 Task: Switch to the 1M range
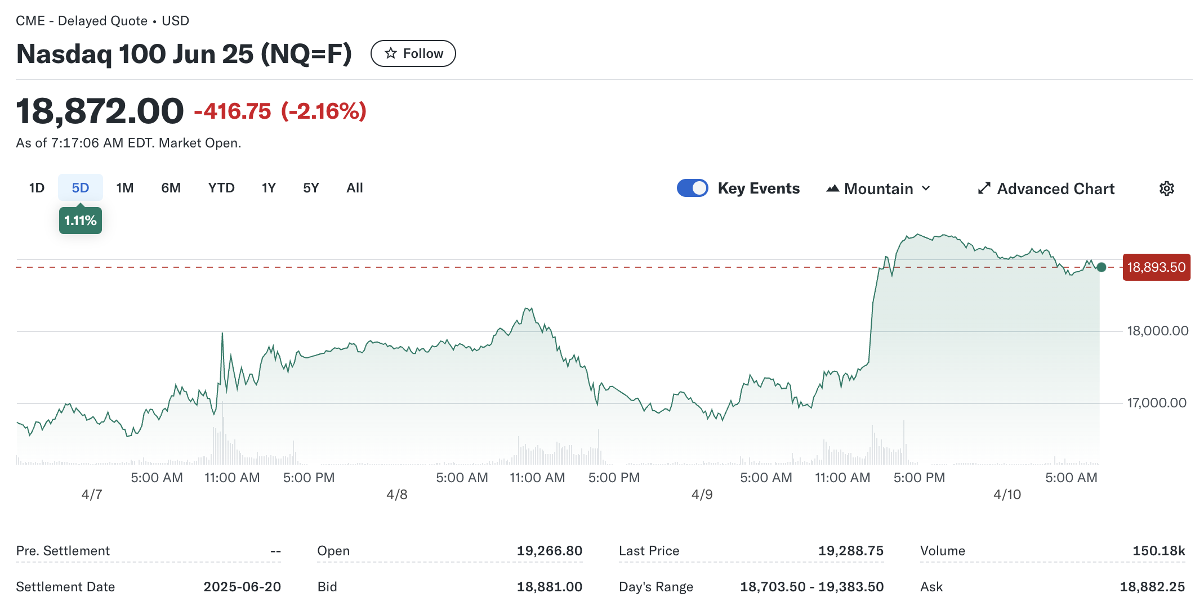point(125,188)
